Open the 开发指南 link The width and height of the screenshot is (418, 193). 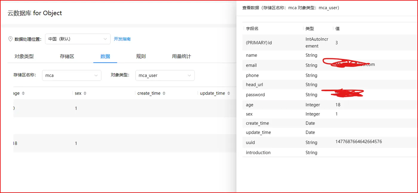(122, 39)
